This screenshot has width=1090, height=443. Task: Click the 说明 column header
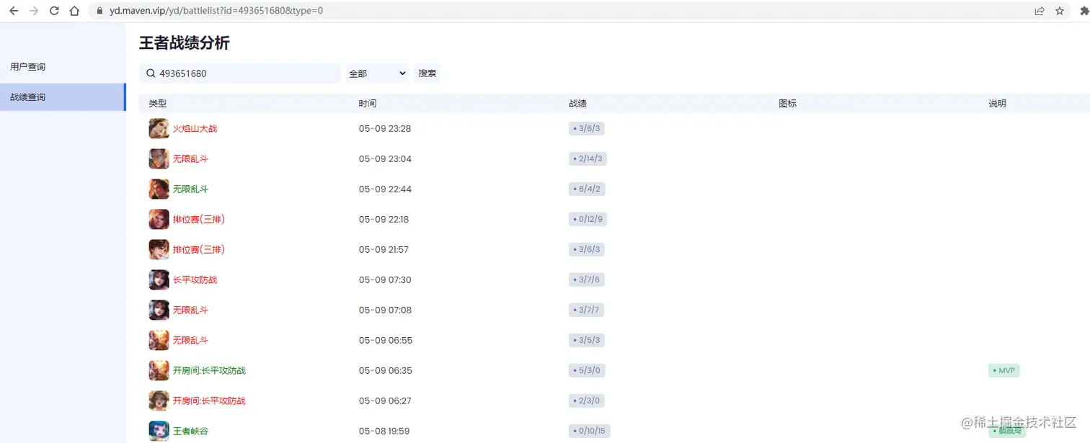click(997, 104)
